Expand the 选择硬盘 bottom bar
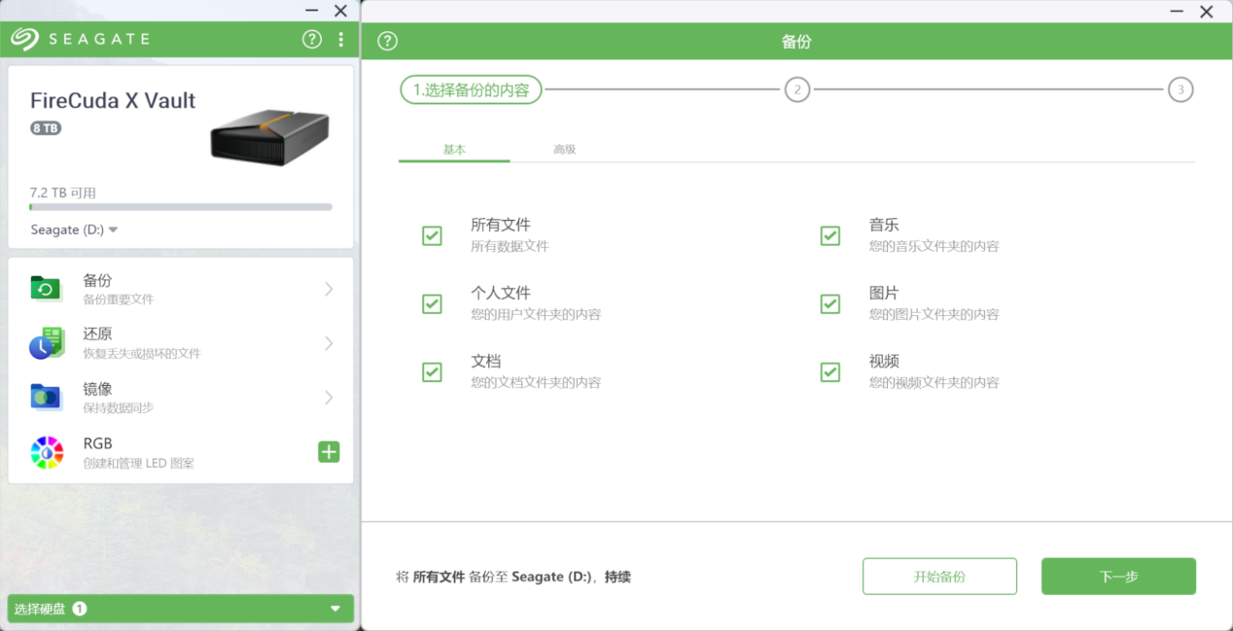 (x=180, y=609)
